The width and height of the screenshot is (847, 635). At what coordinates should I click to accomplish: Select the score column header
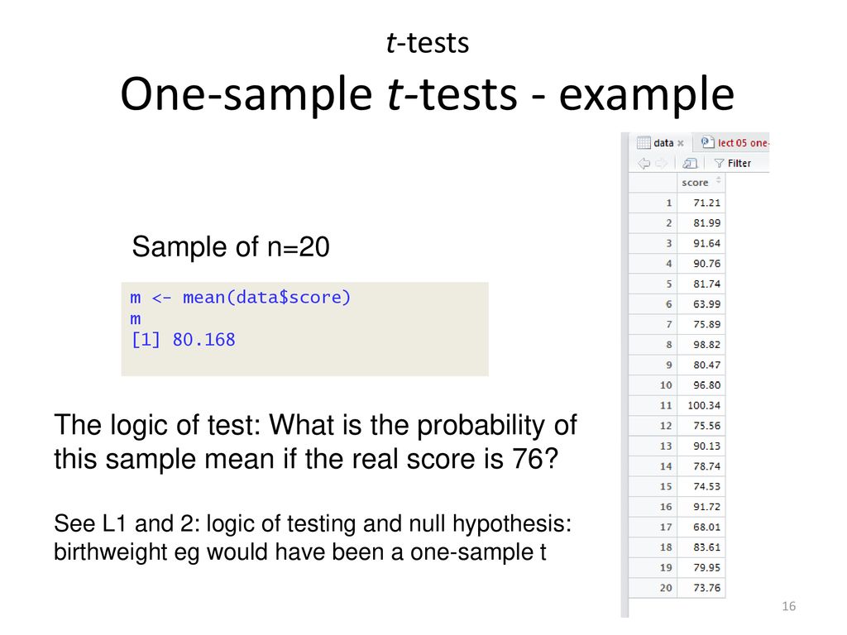coord(701,183)
